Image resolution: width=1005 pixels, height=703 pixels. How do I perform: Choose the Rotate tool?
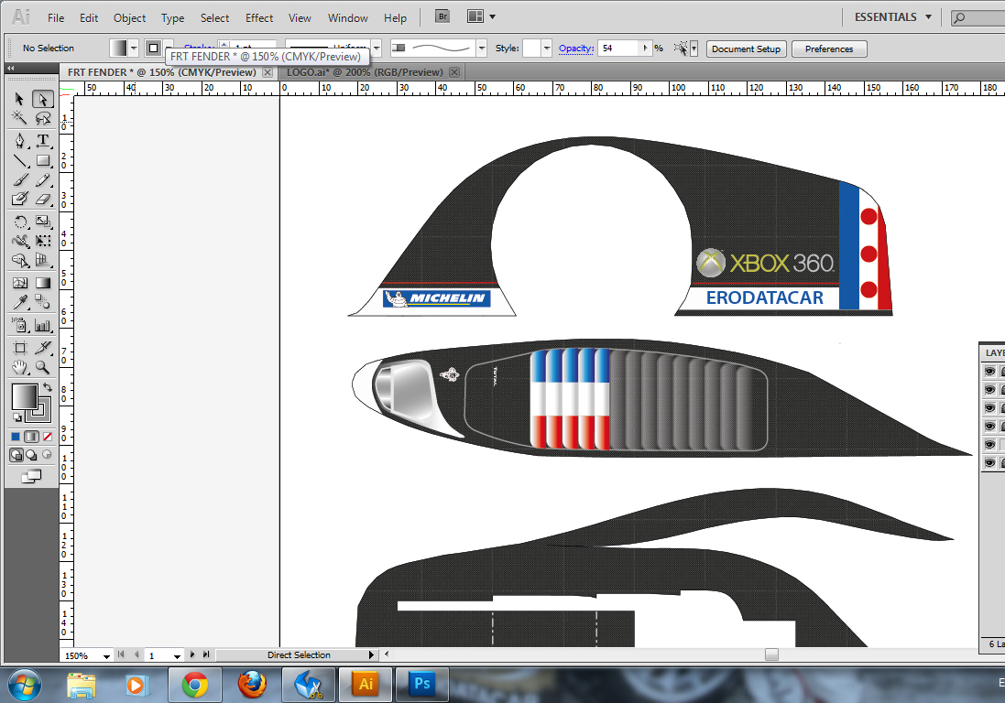pos(20,222)
